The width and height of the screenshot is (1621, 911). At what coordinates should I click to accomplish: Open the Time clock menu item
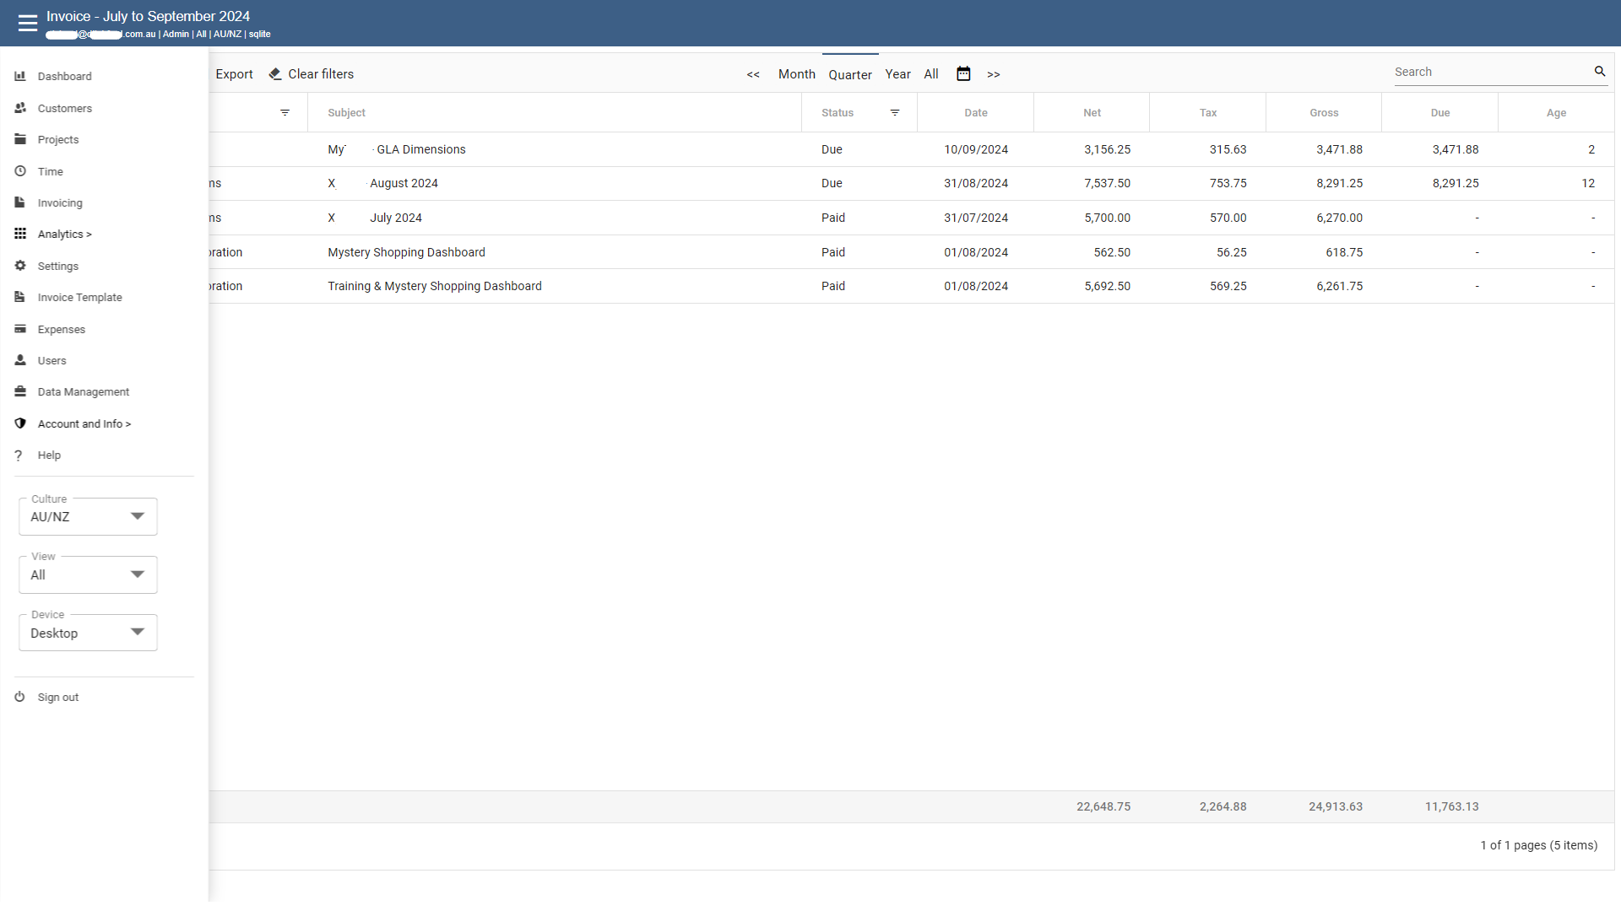coord(50,172)
